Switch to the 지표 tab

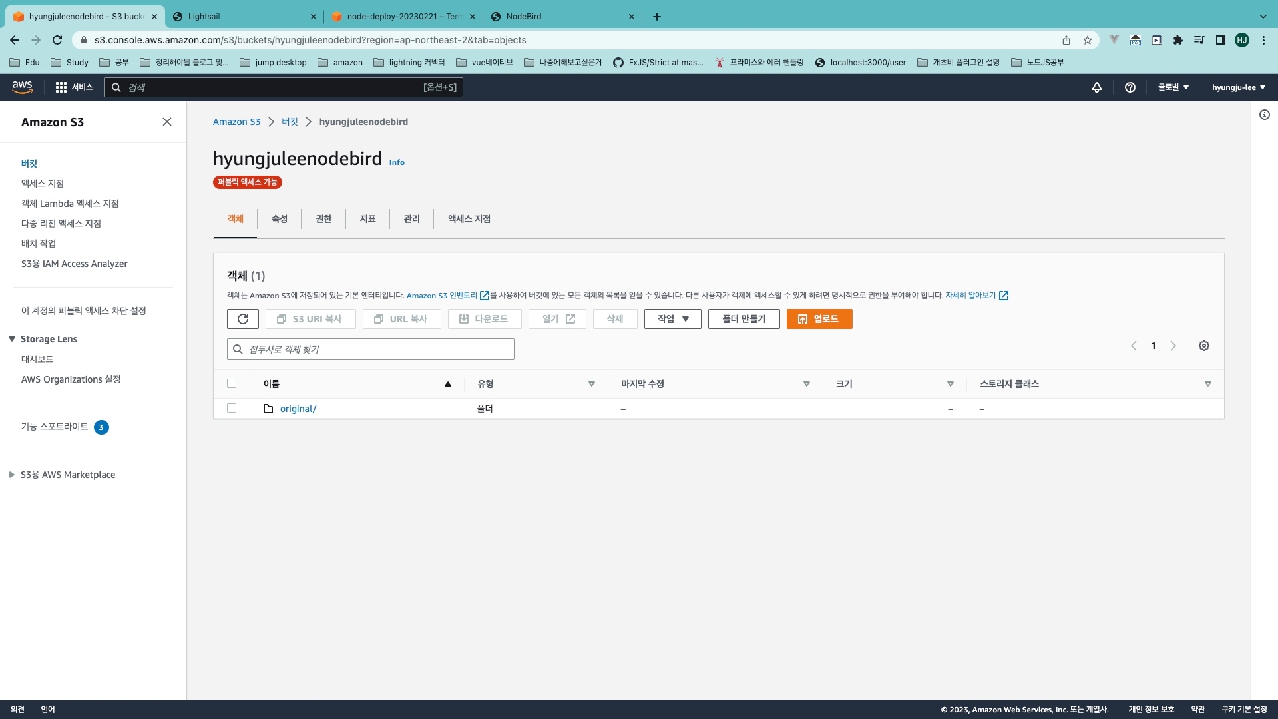tap(368, 219)
